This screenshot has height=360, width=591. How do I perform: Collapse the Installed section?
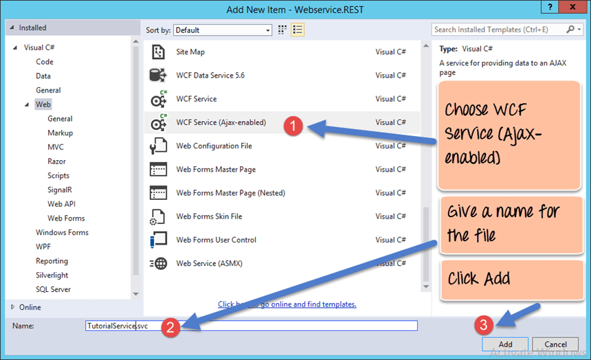[x=11, y=28]
